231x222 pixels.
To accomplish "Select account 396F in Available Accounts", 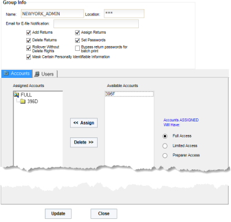I will [129, 94].
